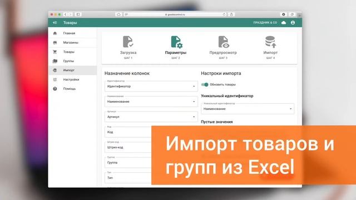Screen dimensions: 356x200
Task: Click the Импорт ШАГ 4 label
Action: (x=270, y=54)
